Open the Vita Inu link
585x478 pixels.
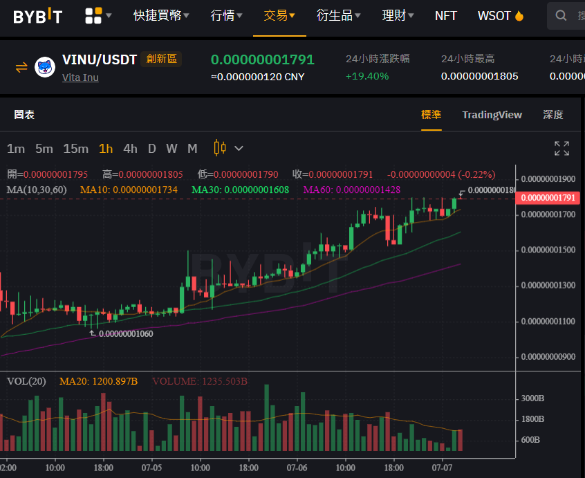click(x=80, y=77)
